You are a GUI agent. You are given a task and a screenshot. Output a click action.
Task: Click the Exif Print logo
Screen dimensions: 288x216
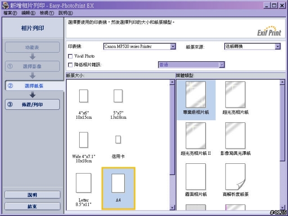pos(269,31)
